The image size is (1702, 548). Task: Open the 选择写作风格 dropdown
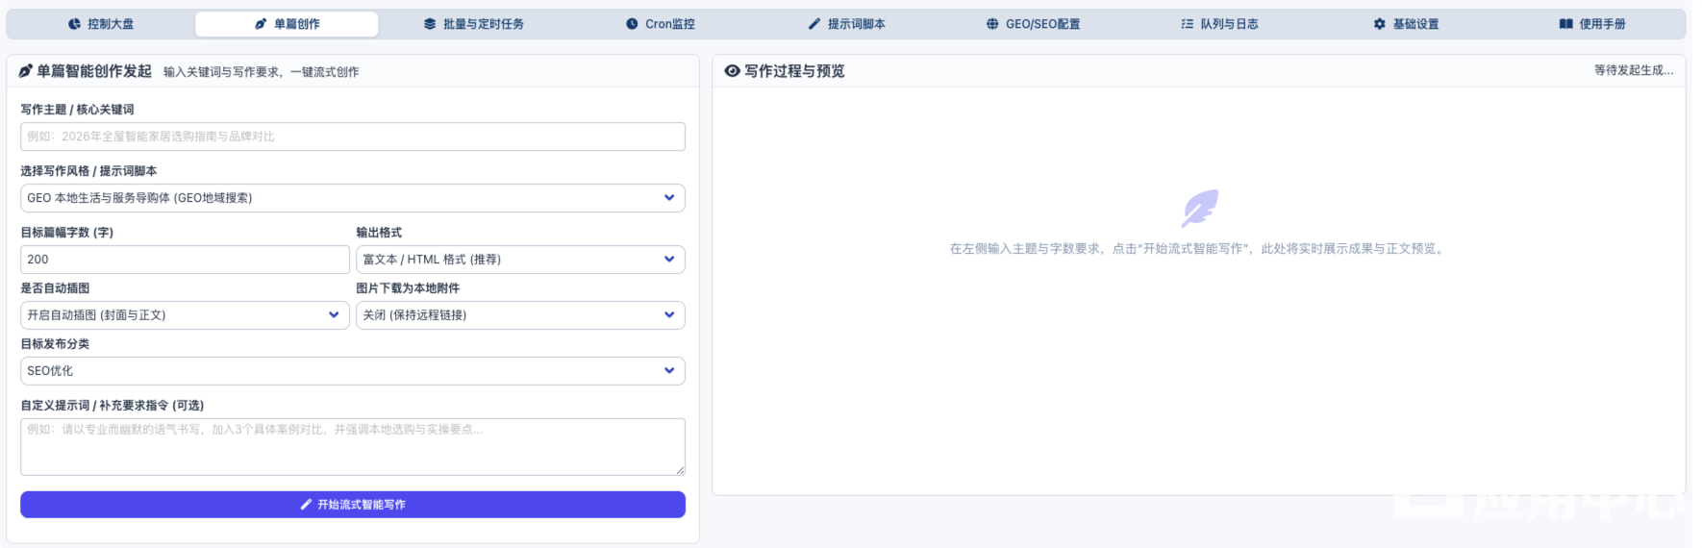[x=353, y=198]
